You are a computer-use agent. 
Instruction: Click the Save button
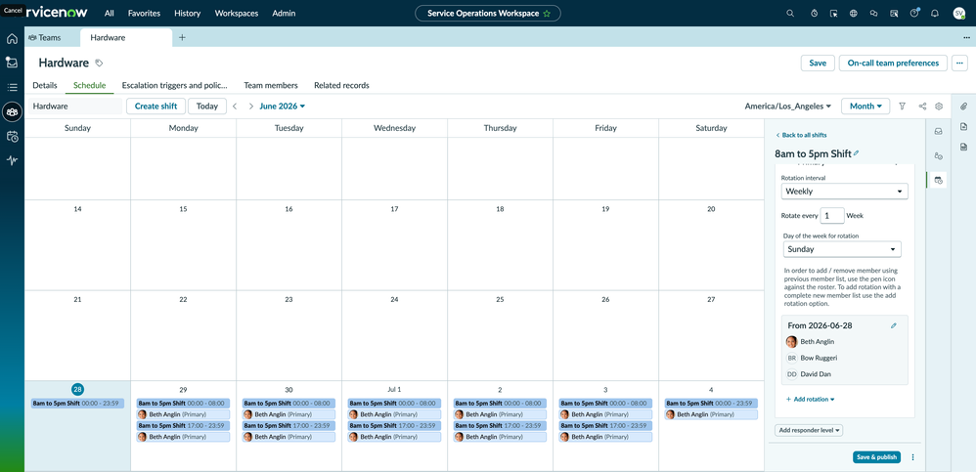(x=818, y=63)
